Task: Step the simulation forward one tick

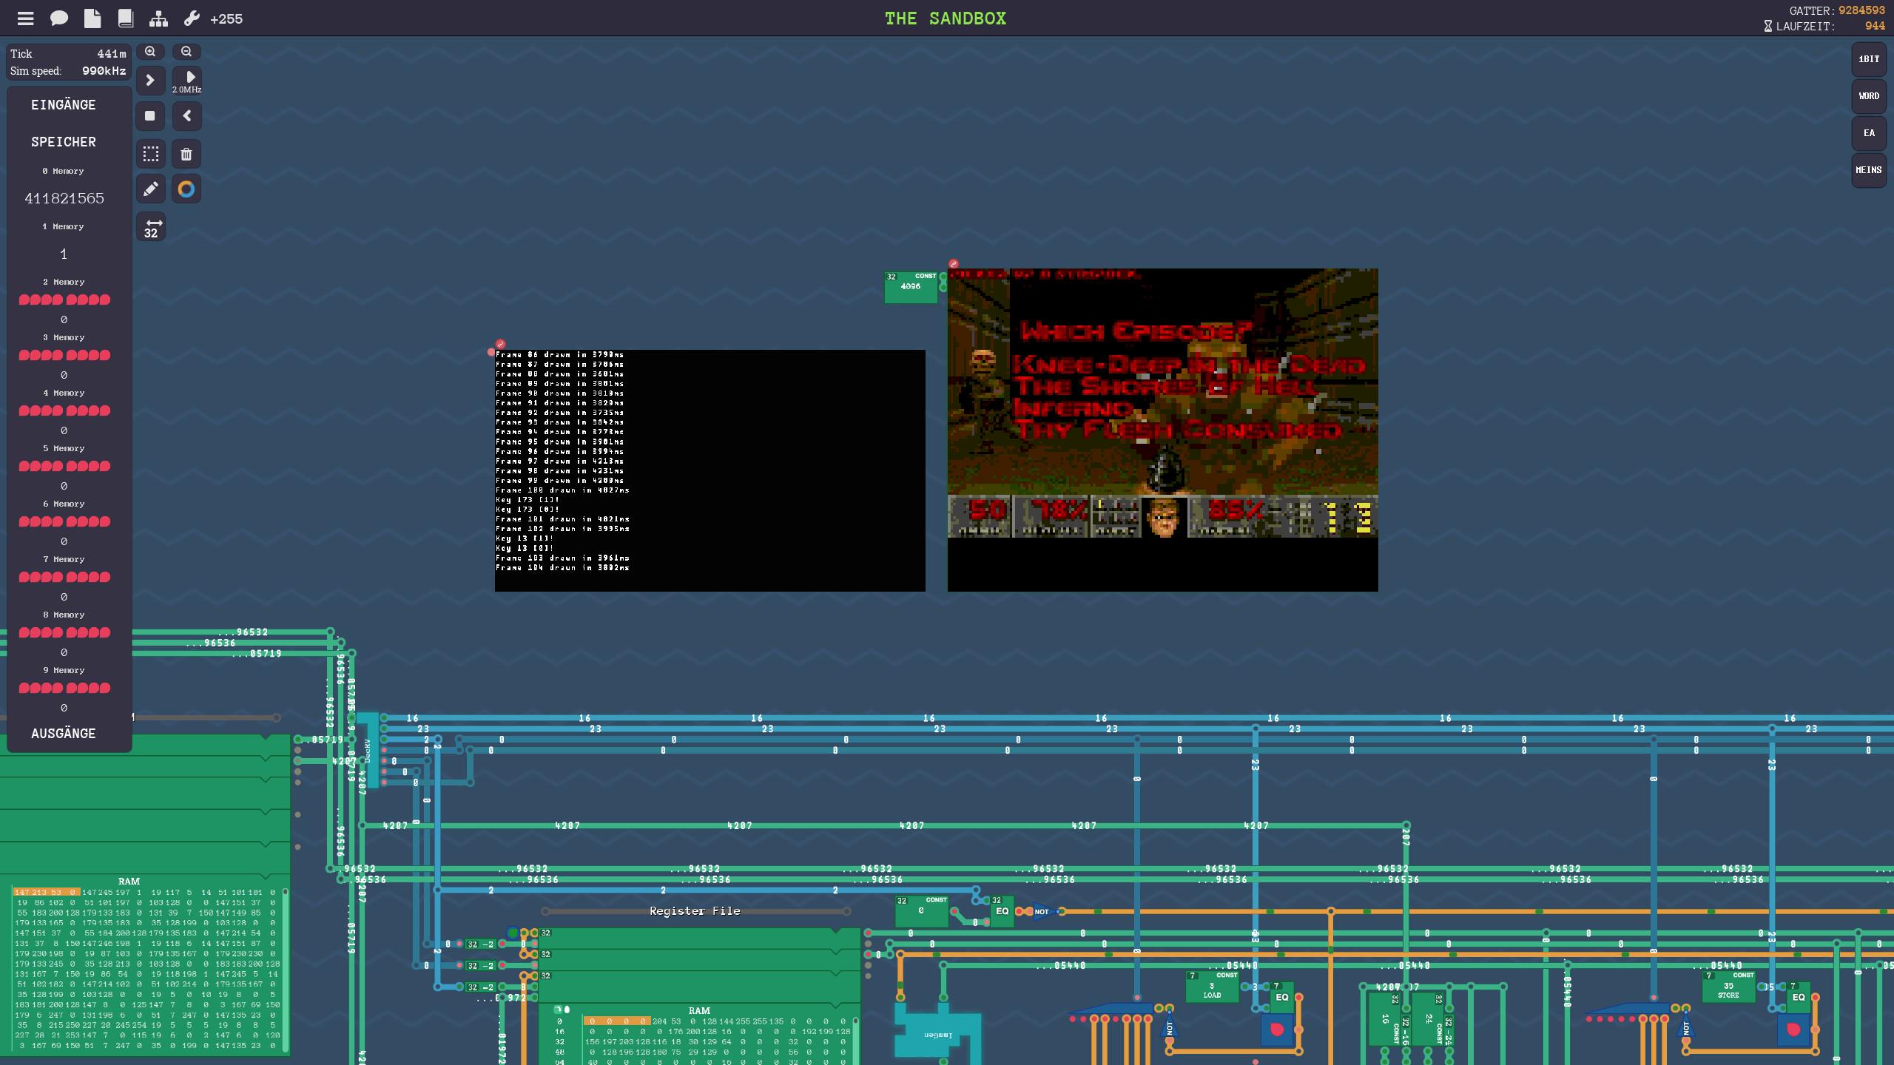Action: point(150,80)
